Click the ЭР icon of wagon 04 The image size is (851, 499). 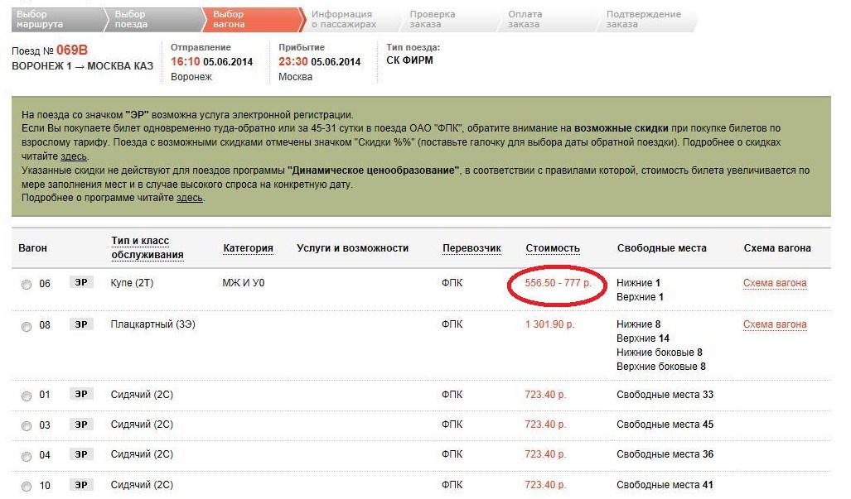pos(80,454)
